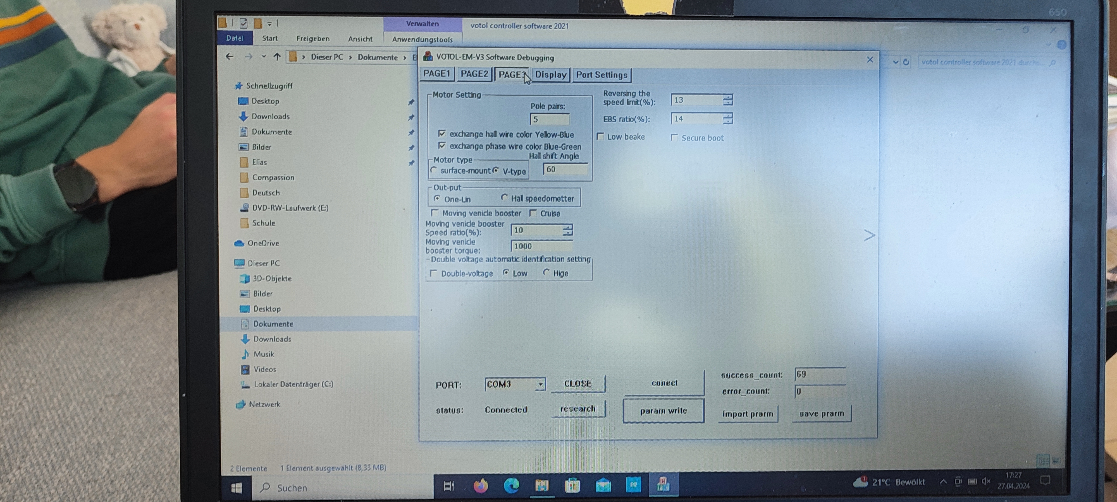Open the address bar history dropdown
The height and width of the screenshot is (502, 1117).
pyautogui.click(x=896, y=62)
